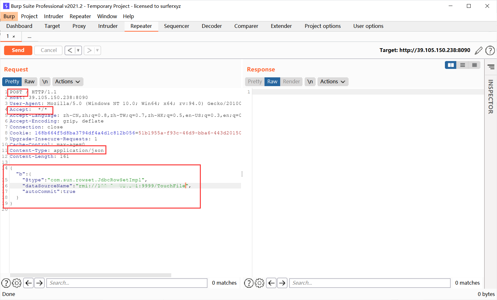Click the request pane vertical dots handle
The width and height of the screenshot is (497, 300).
pyautogui.click(x=242, y=174)
